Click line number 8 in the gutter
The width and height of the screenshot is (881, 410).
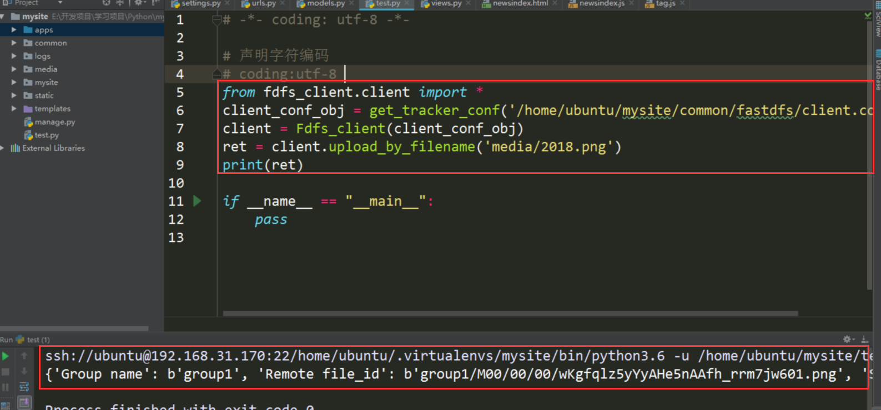point(180,147)
